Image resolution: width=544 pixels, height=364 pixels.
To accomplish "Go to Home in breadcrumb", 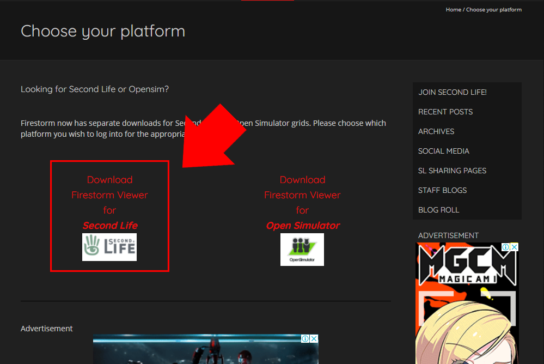I will coord(453,10).
